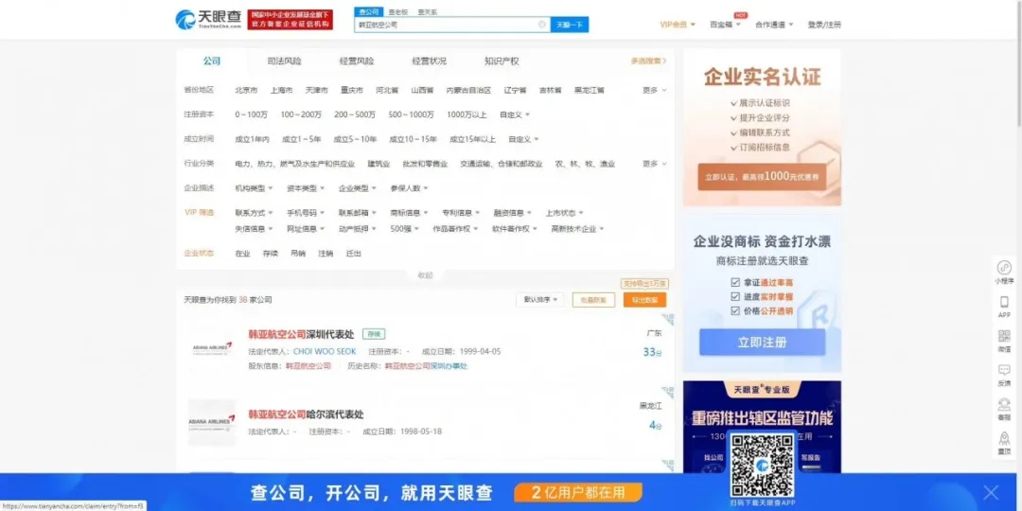Open the 企业类型 dropdown
The height and width of the screenshot is (511, 1022).
click(357, 188)
